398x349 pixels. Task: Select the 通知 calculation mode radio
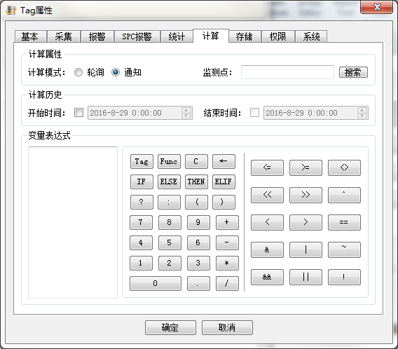click(x=116, y=72)
